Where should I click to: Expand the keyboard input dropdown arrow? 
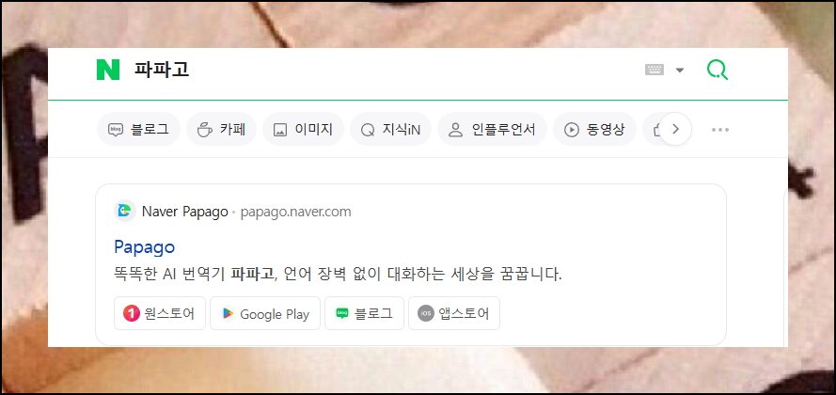[680, 71]
